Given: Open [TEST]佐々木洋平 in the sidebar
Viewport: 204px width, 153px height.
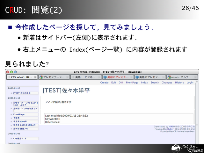Looking at the screenshot, I should 22,93.
